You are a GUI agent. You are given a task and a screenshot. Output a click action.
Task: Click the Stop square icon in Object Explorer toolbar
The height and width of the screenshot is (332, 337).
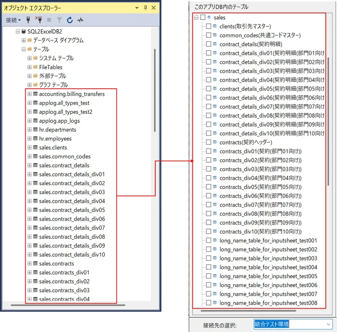[x=49, y=20]
